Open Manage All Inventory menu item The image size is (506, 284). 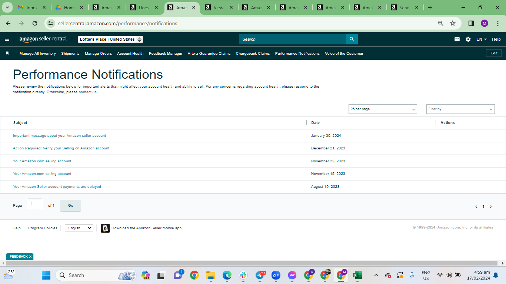point(38,54)
